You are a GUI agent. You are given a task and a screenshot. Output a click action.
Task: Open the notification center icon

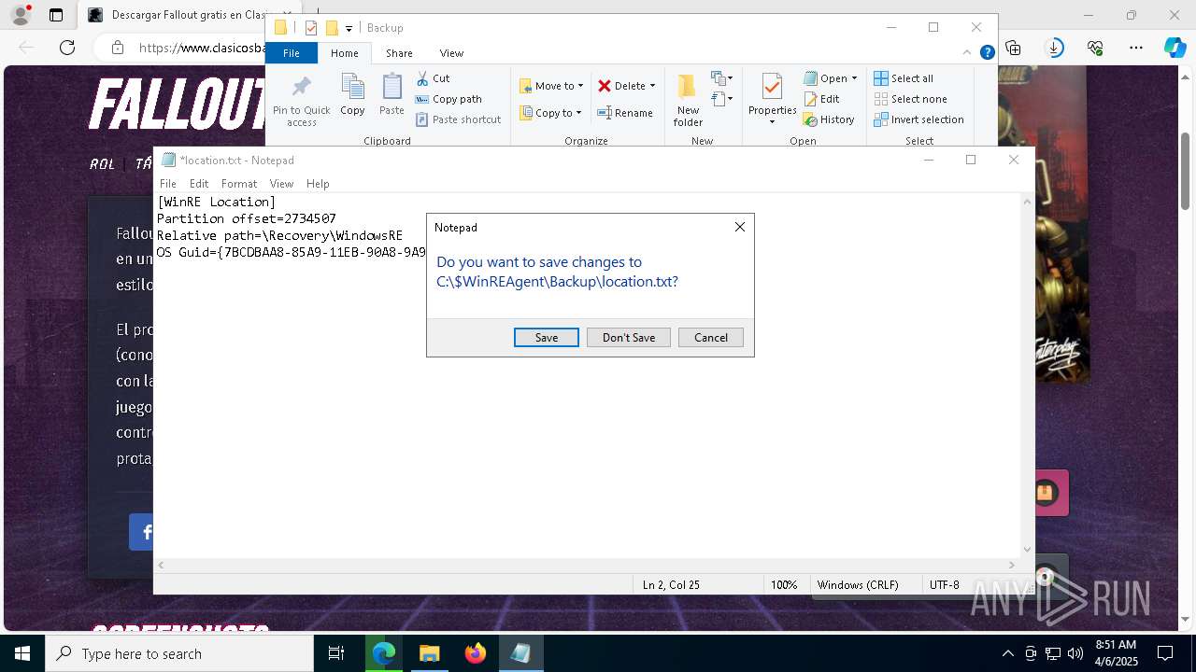[1165, 653]
